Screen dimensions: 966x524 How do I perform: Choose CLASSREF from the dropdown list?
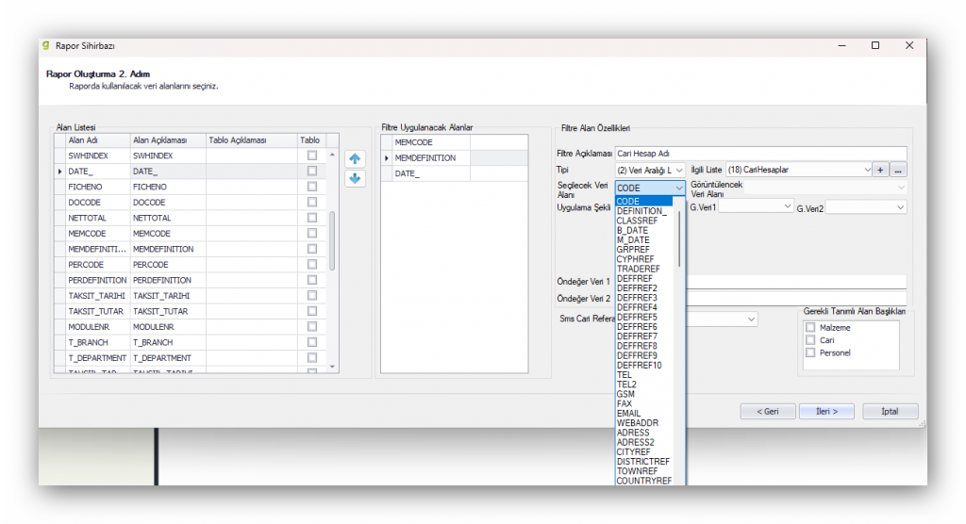pos(637,221)
